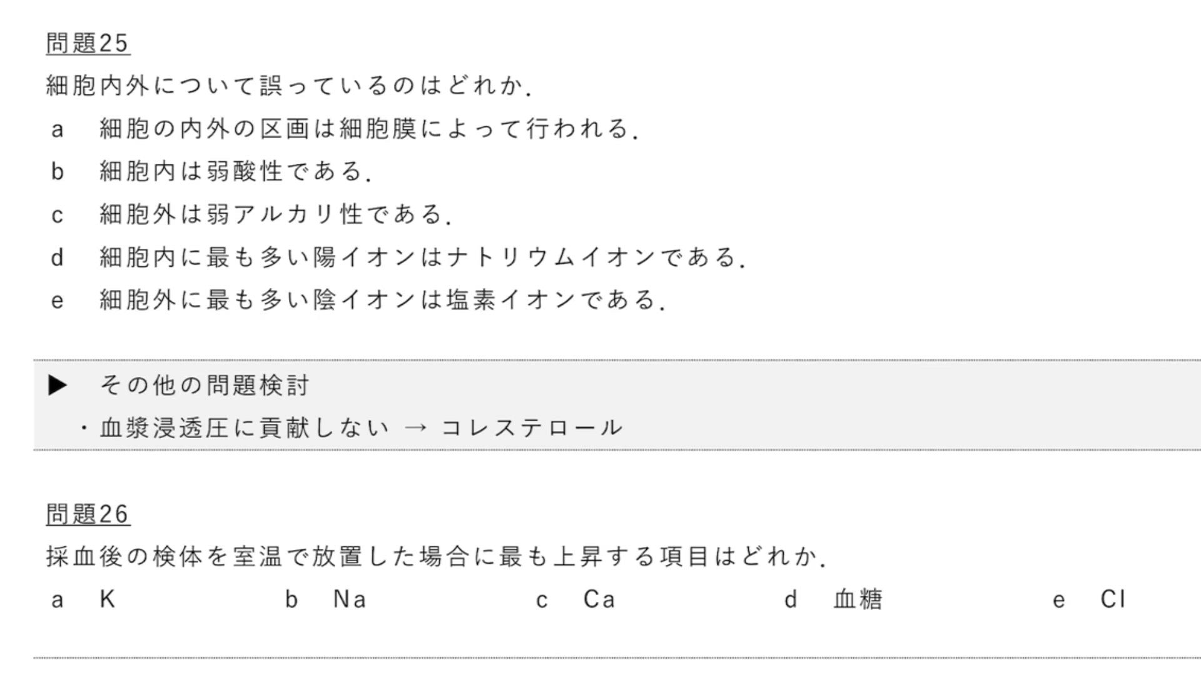Screen dimensions: 1201x675
Task: Click the 問題26 question sentence 採血後の検体
Action: (x=436, y=556)
